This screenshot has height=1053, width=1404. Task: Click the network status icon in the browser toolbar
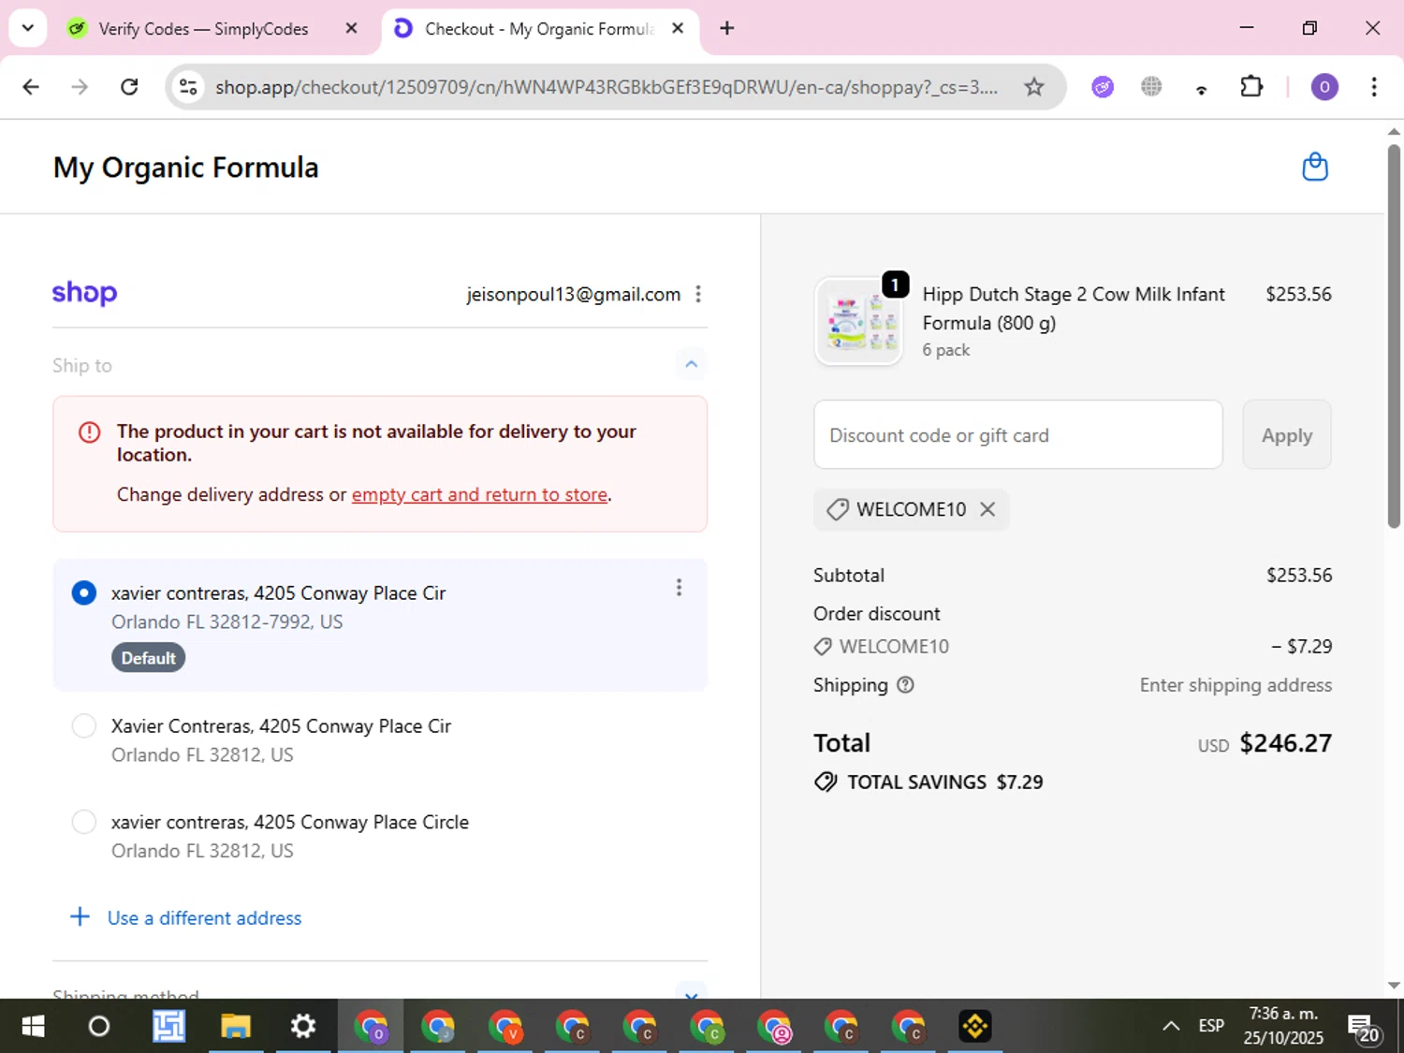tap(1202, 89)
